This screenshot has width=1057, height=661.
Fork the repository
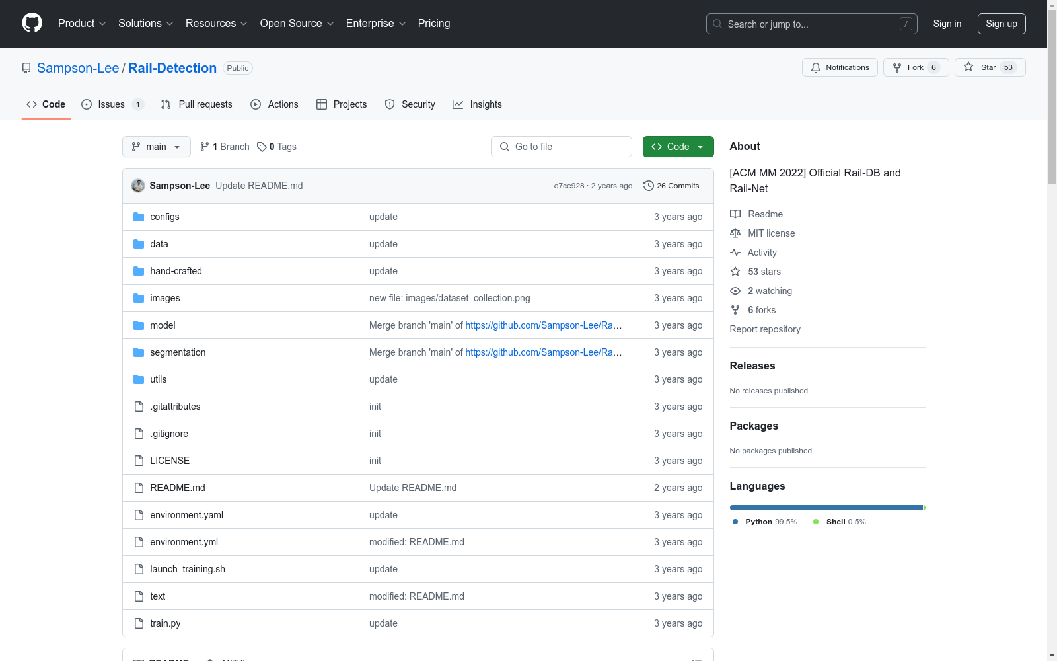pyautogui.click(x=916, y=67)
